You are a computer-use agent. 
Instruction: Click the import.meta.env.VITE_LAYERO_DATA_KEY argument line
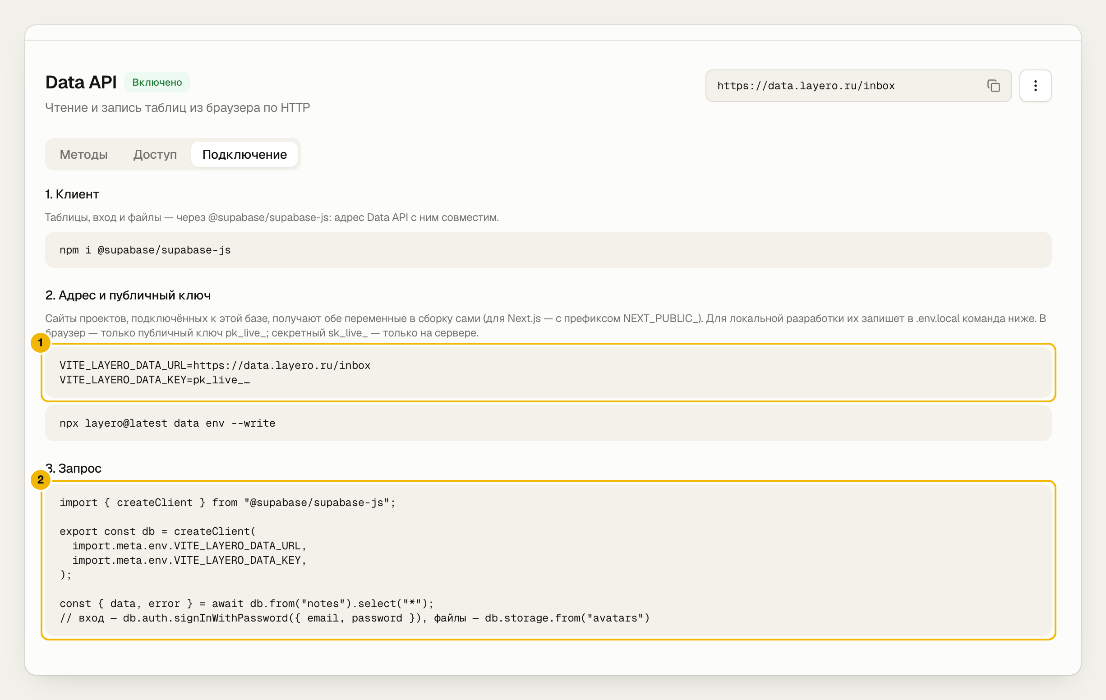[189, 560]
